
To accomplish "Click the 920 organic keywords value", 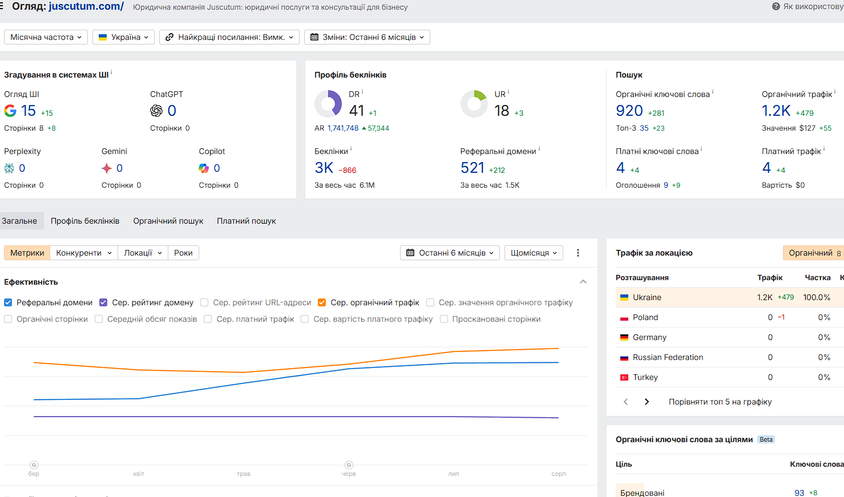I will click(629, 111).
